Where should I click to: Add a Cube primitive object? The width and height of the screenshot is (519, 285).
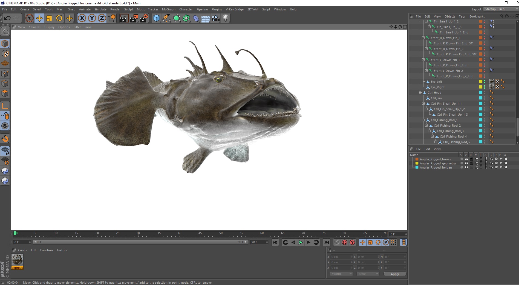[x=156, y=18]
